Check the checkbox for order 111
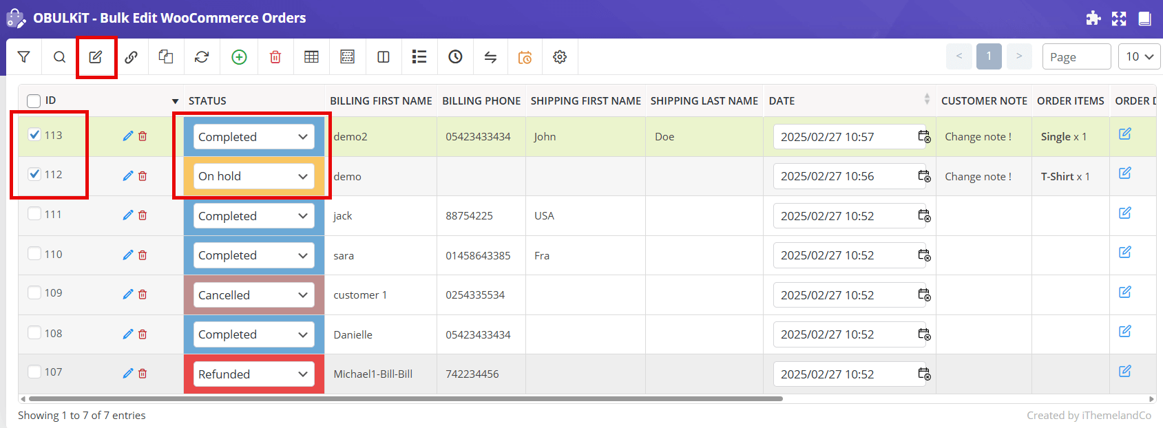The width and height of the screenshot is (1163, 428). coord(34,214)
